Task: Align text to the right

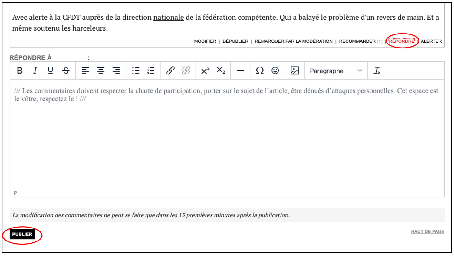Action: (x=116, y=71)
